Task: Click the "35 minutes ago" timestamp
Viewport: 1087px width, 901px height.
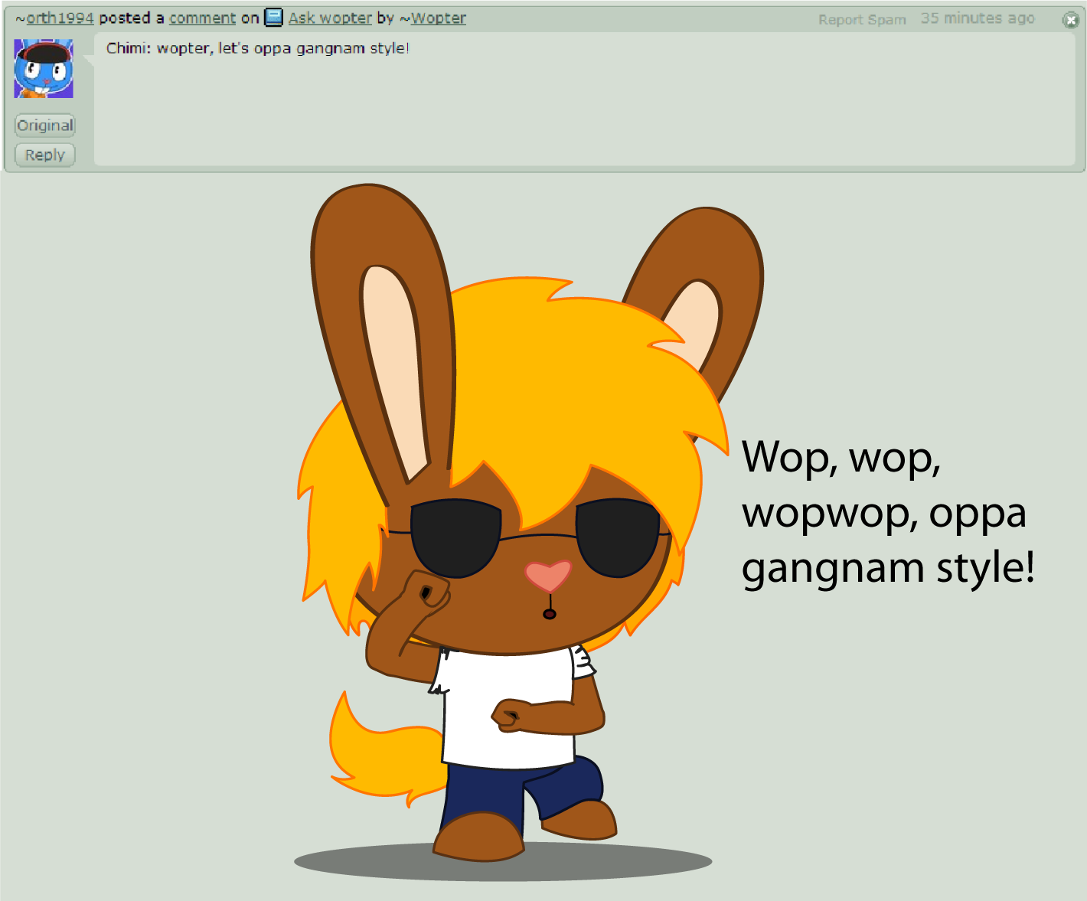Action: [978, 18]
